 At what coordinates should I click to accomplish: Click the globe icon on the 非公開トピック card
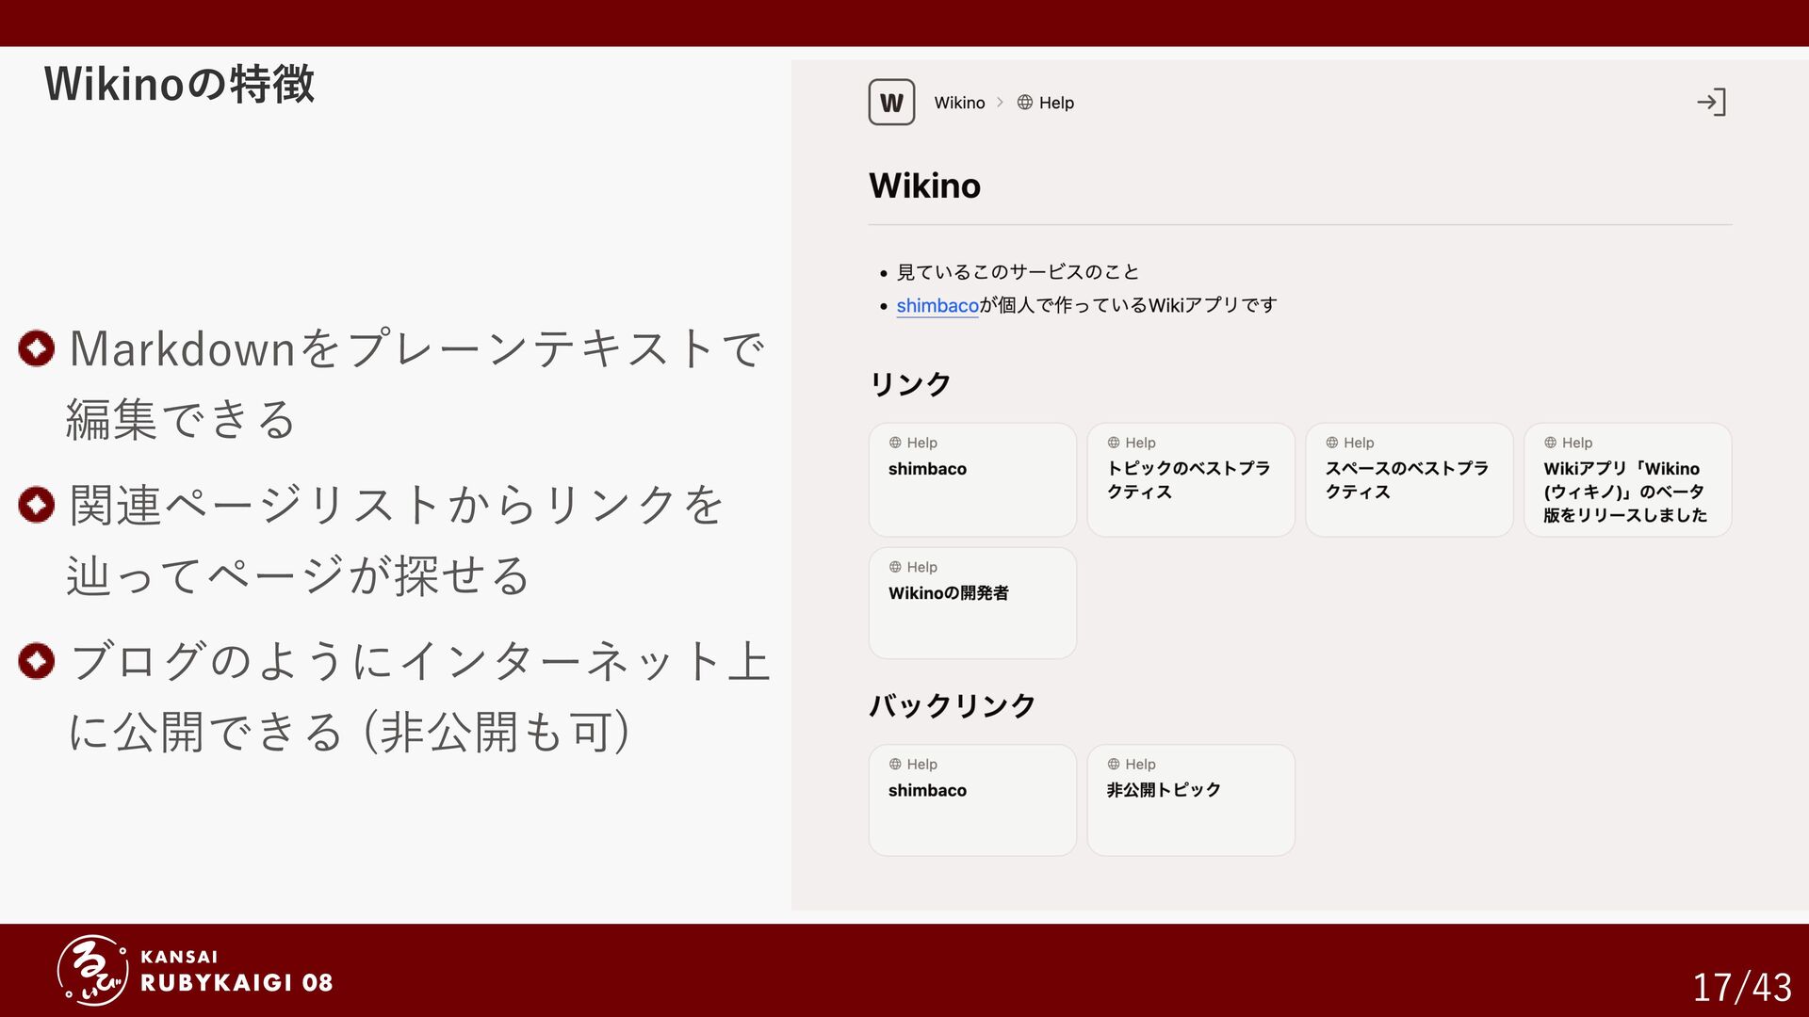[x=1114, y=764]
